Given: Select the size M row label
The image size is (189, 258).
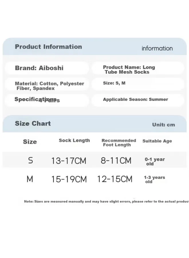Looking at the screenshot, I should point(30,179).
